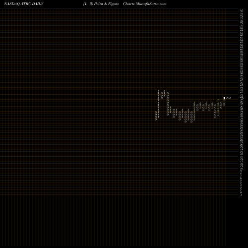Click the 39.8 current price label
The image size is (248, 248).
point(229,98)
